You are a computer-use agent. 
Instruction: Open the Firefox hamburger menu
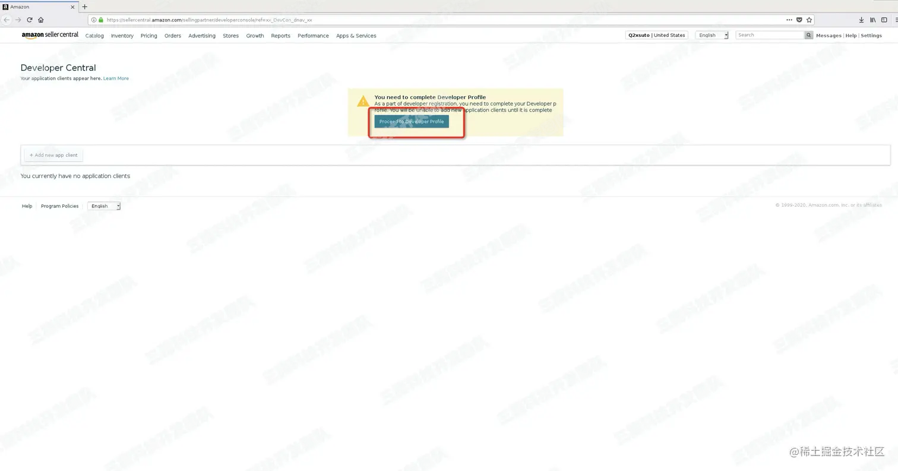coord(896,20)
